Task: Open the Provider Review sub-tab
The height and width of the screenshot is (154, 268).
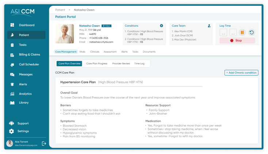Action: pyautogui.click(x=121, y=63)
